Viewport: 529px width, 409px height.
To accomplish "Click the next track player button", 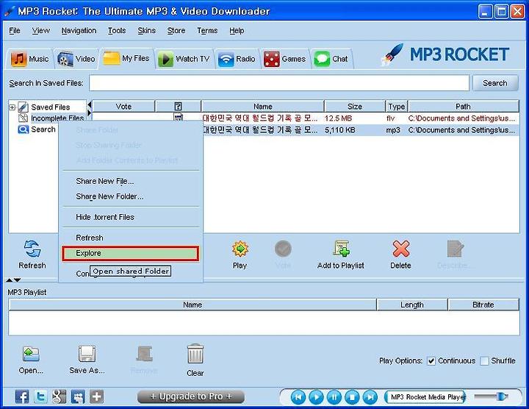I will coord(370,397).
